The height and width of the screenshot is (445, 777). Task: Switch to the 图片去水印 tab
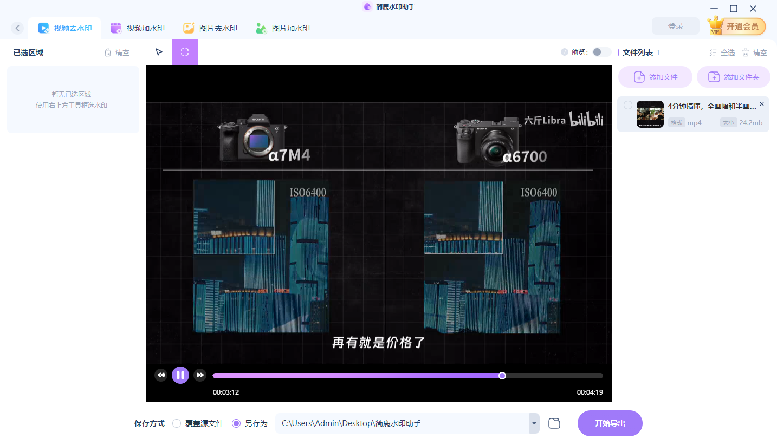click(x=210, y=28)
